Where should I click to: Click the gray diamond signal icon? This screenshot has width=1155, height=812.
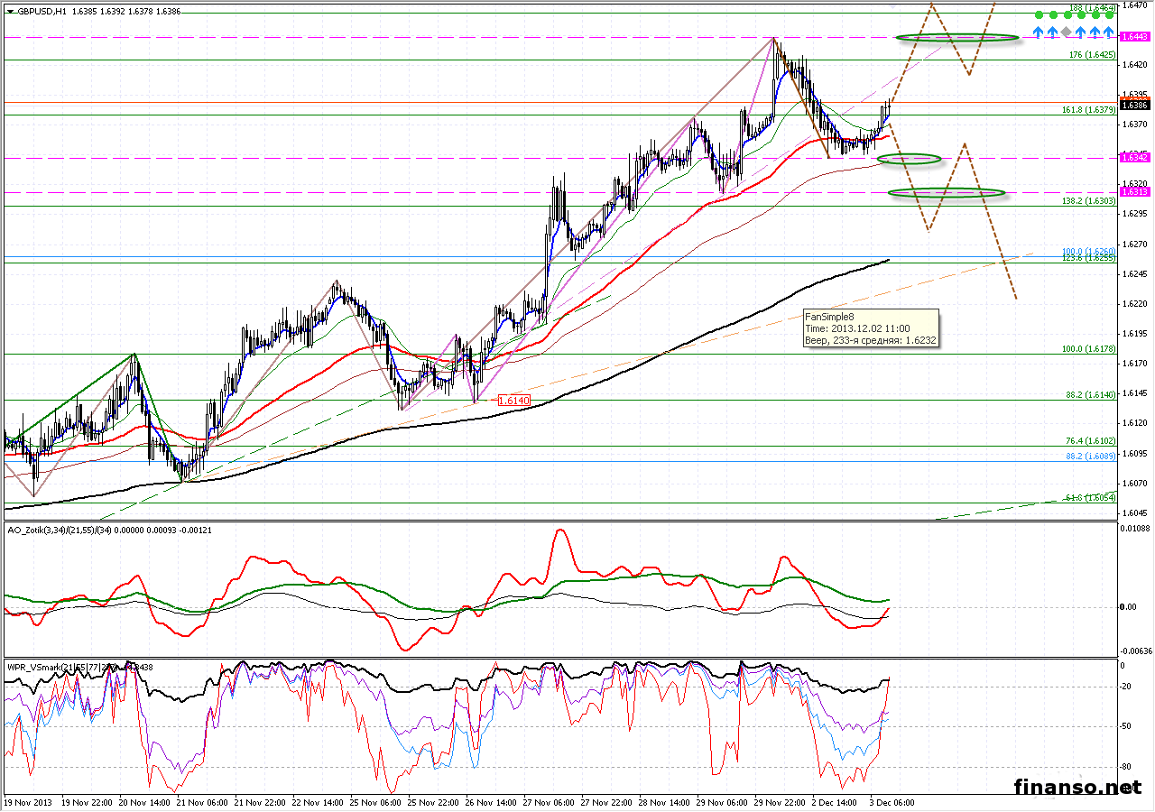click(1066, 32)
